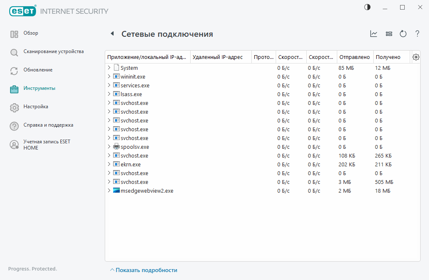Select the spoolsv.exe name text
Viewport: 429px width, 280px height.
pos(135,147)
